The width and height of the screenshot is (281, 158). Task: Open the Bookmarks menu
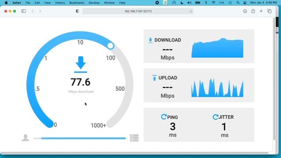click(77, 3)
